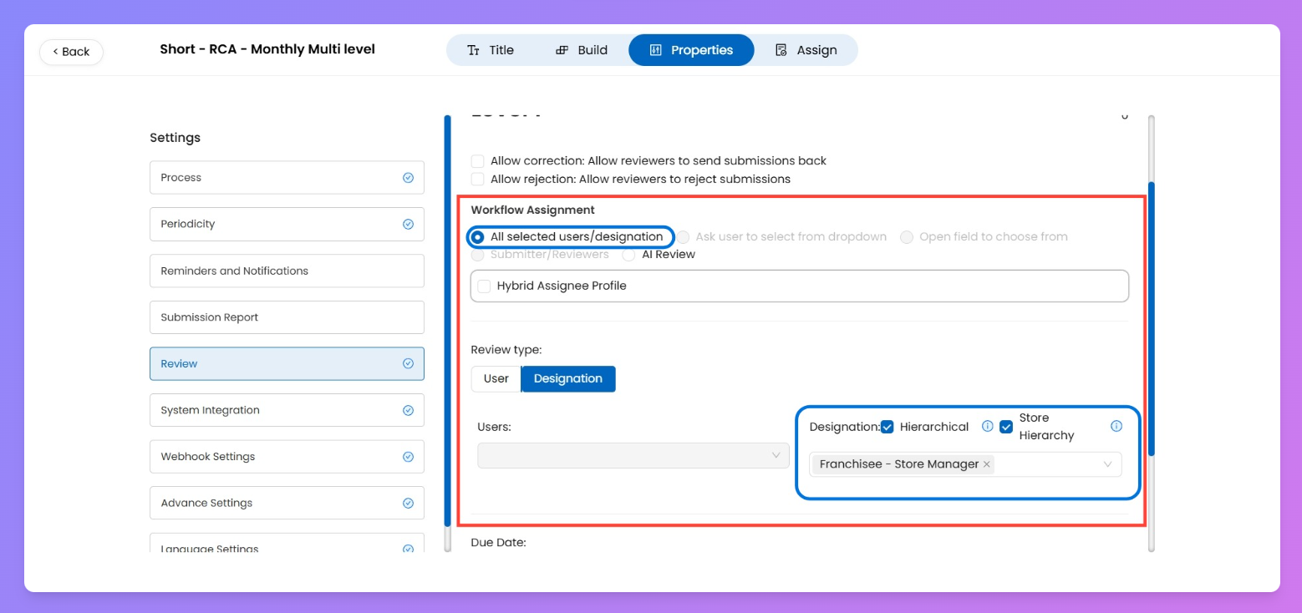This screenshot has height=613, width=1302.
Task: Select the Submitter/Reviewers radio option
Action: [x=477, y=255]
